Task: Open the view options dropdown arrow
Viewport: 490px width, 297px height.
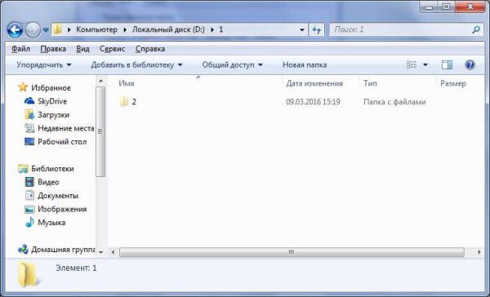Action: (425, 65)
